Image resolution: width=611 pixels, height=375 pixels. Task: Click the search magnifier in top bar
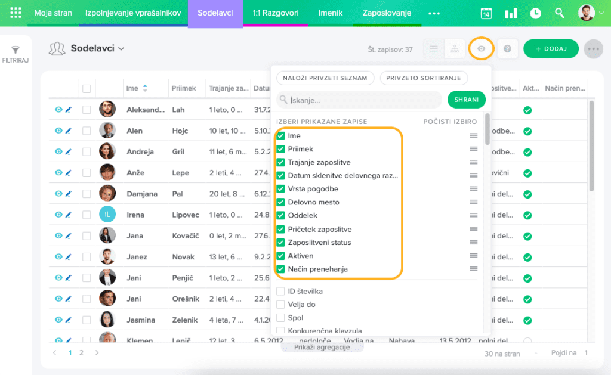[560, 13]
